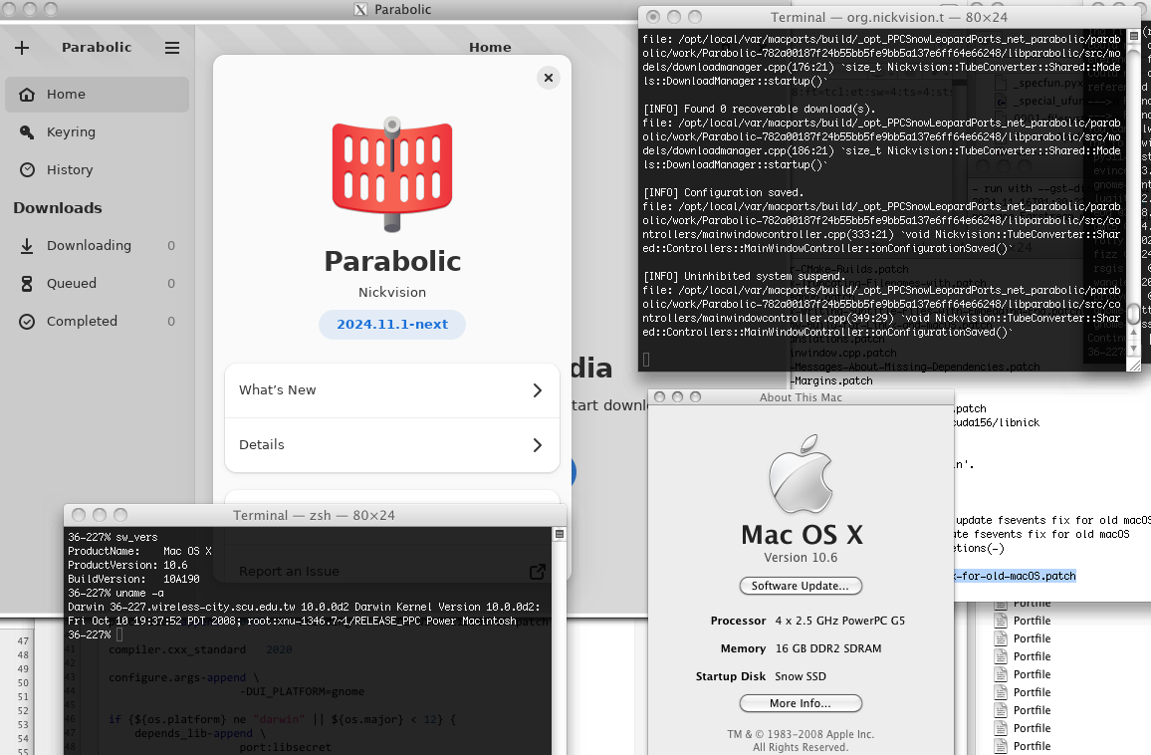Viewport: 1151px width, 755px height.
Task: Show the Downloading list
Action: pyautogui.click(x=97, y=246)
